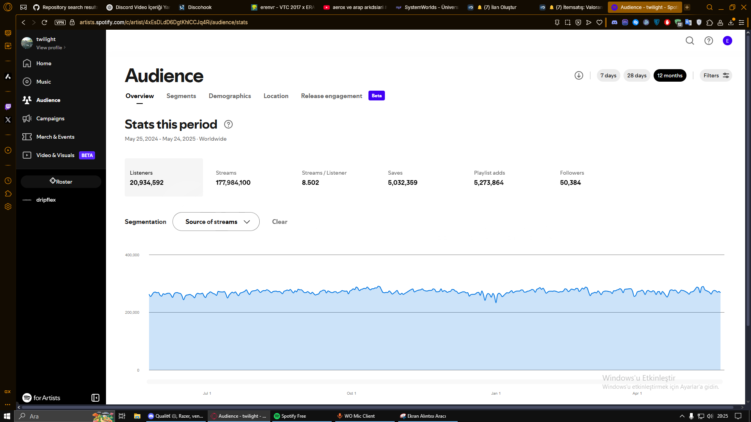This screenshot has width=751, height=422.
Task: Show Stats this period info tooltip icon
Action: [x=228, y=124]
